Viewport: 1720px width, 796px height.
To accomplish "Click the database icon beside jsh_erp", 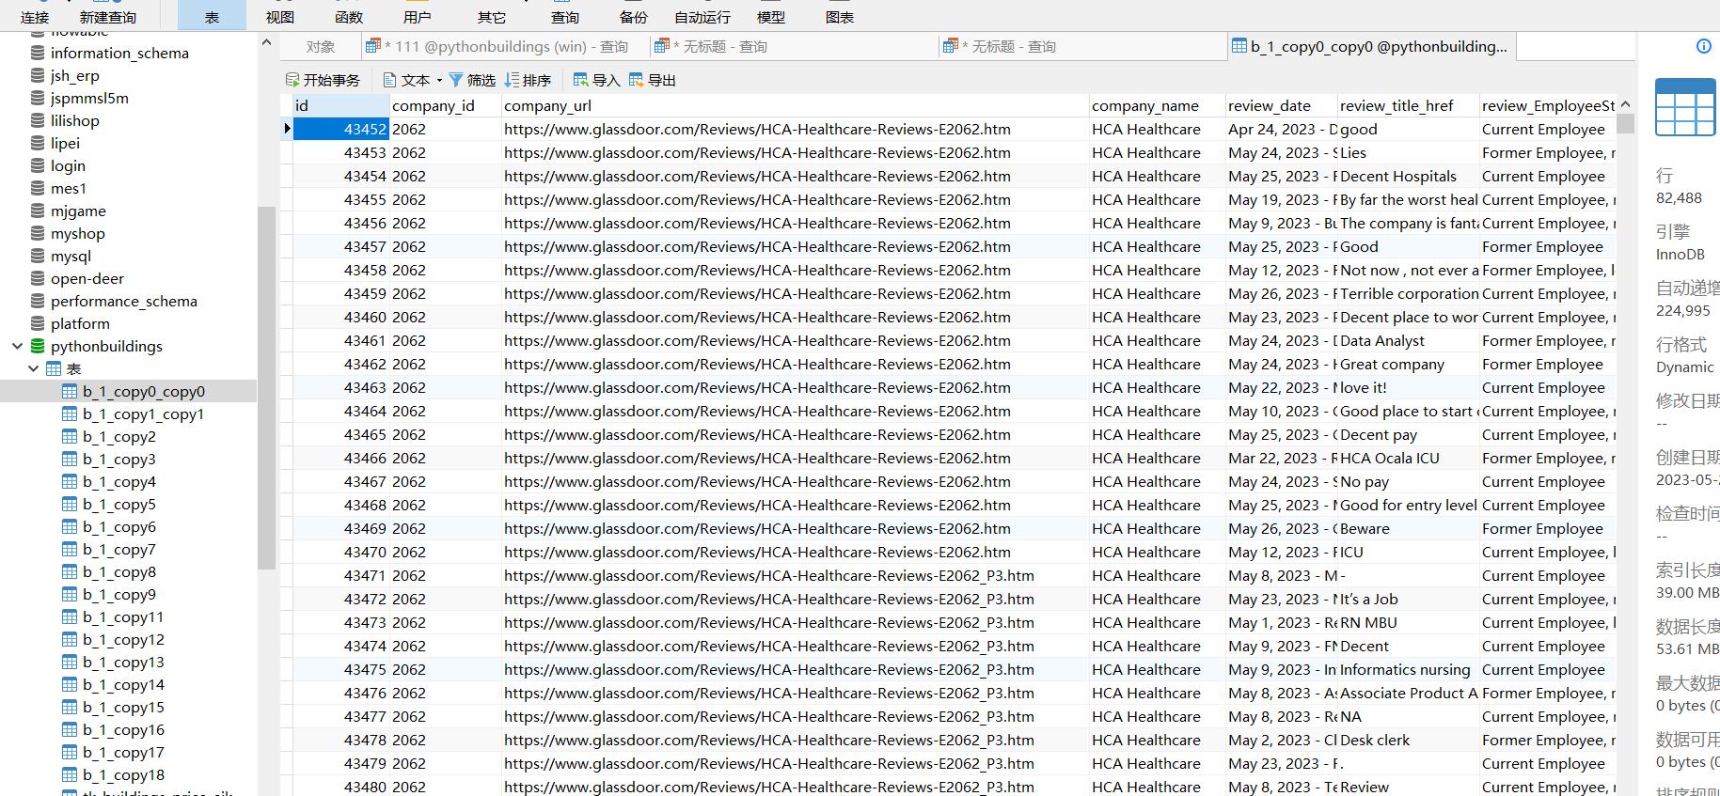I will (x=38, y=76).
